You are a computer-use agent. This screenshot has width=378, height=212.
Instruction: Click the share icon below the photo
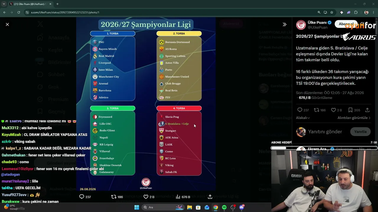pos(210,197)
